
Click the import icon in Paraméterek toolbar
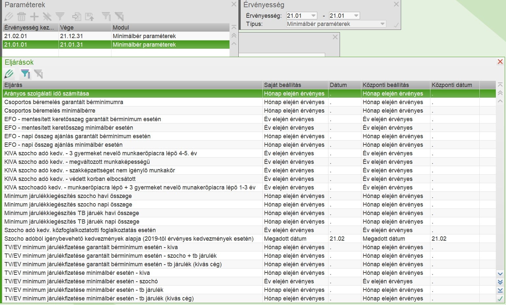coord(77,16)
